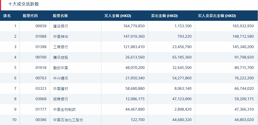The image size is (258, 125).
Task: Click sell amount 44,680,320
Action: tap(182, 120)
